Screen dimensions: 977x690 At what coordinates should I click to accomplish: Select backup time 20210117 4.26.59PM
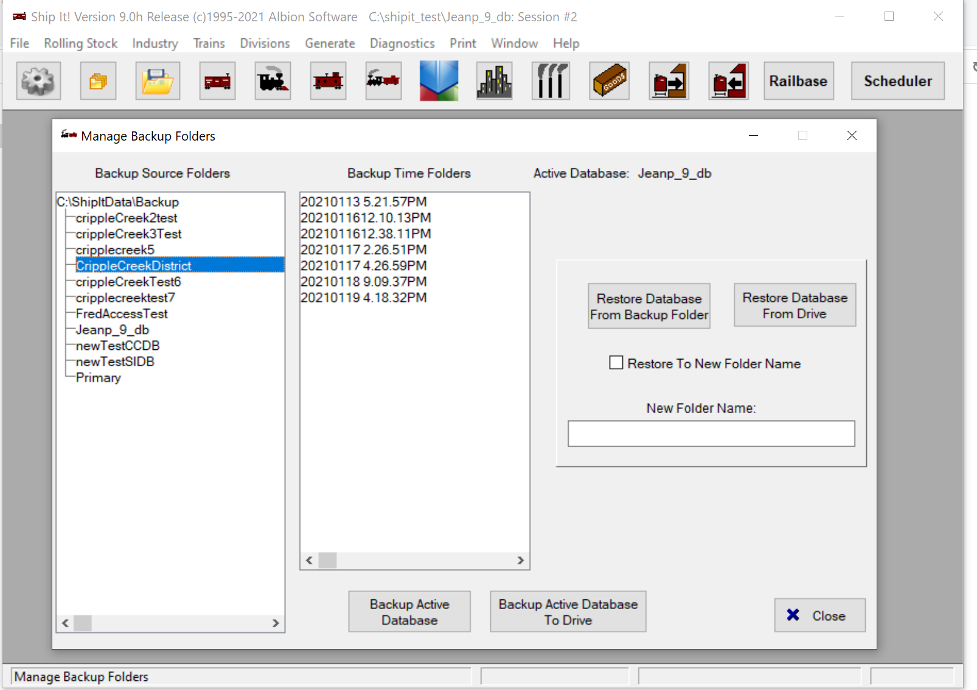364,265
